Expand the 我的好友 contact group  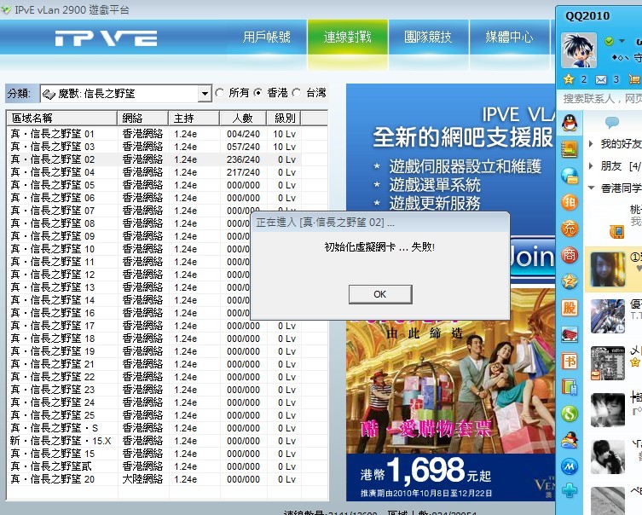pos(591,144)
